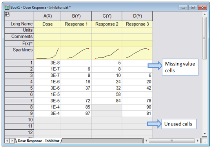Click the Response 1 long name cell
213x149 pixels.
pyautogui.click(x=76, y=24)
